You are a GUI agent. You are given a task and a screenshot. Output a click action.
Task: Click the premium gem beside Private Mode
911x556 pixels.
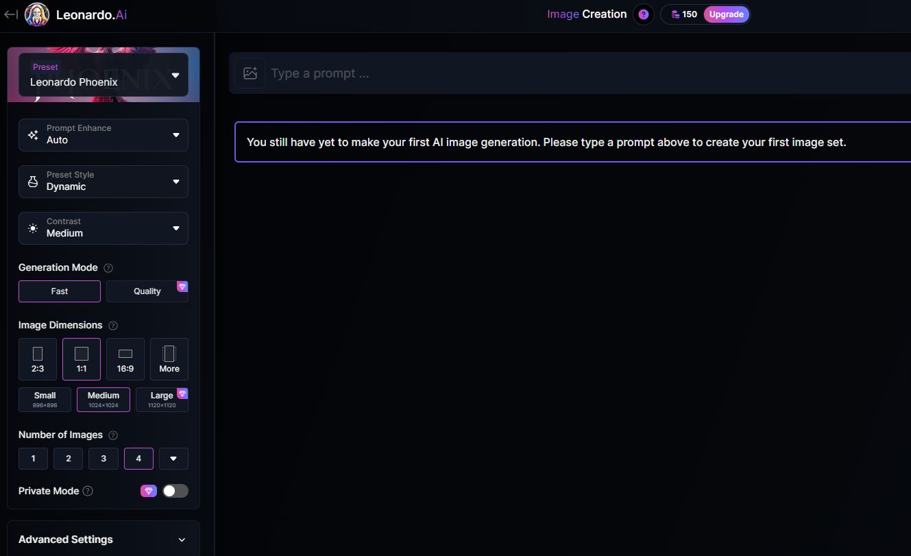pos(149,491)
